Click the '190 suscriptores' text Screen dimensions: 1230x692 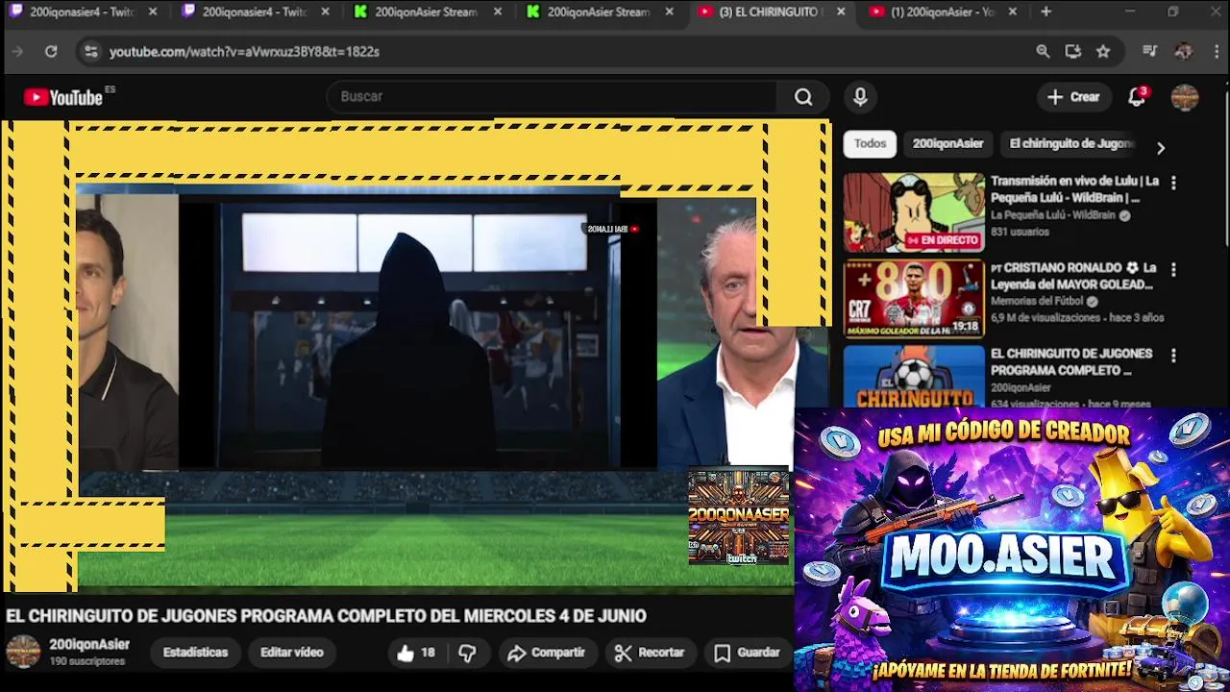point(87,661)
